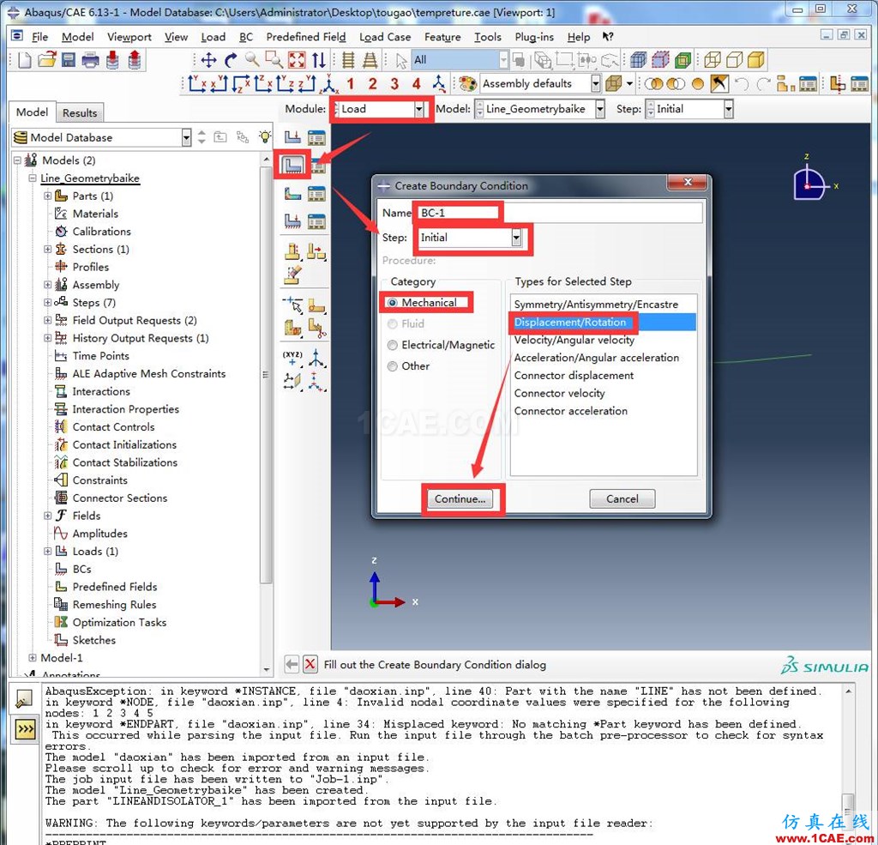Save the model database via floppy icon

pos(69,60)
